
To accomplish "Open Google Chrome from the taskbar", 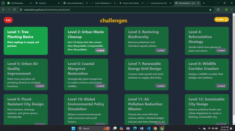I will pos(155,128).
